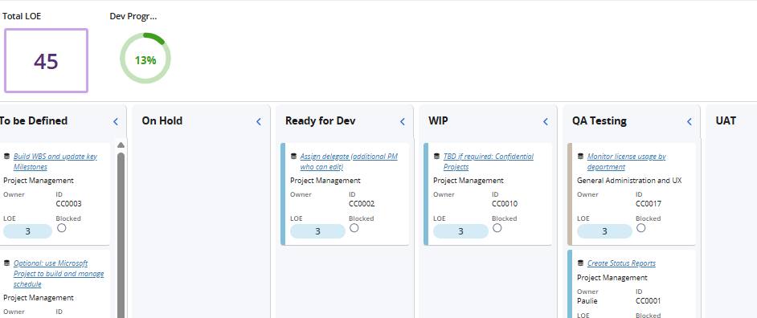Click Project Management text on TBD if required card
Screen dimensions: 757x318
tap(469, 181)
